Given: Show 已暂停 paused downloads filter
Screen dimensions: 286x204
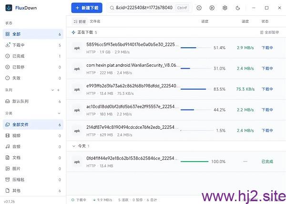Looking at the screenshot, I should pyautogui.click(x=33, y=67).
